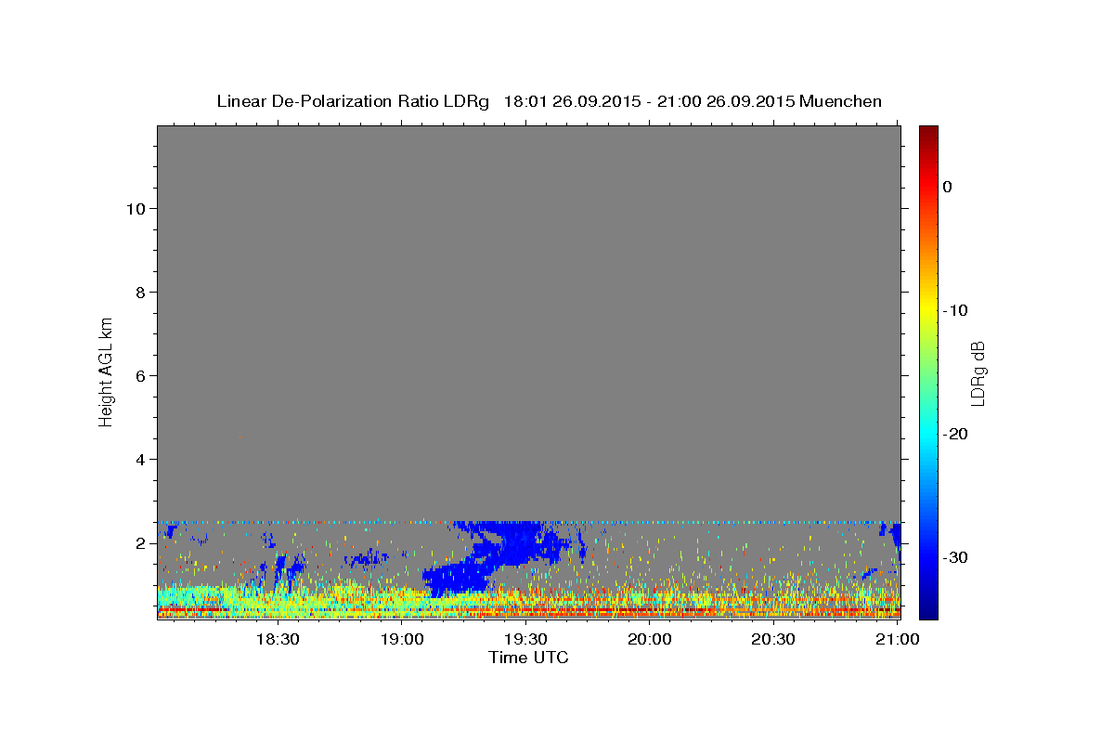The width and height of the screenshot is (1114, 743).
Task: Click the height axis label '4'
Action: [x=138, y=459]
